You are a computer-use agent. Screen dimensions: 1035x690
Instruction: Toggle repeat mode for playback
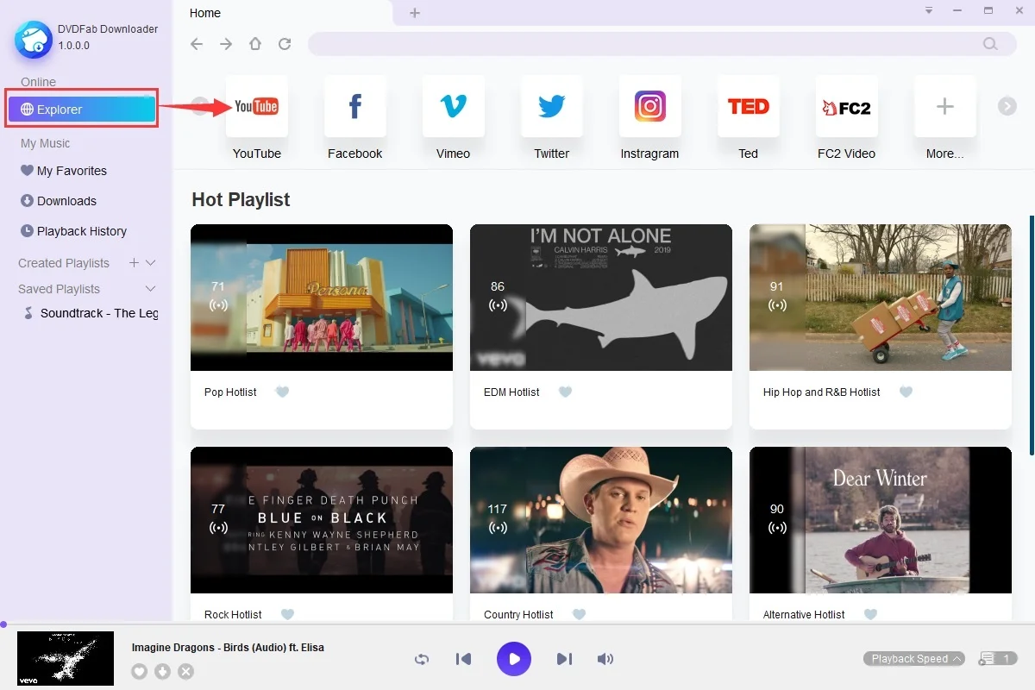[x=422, y=659]
